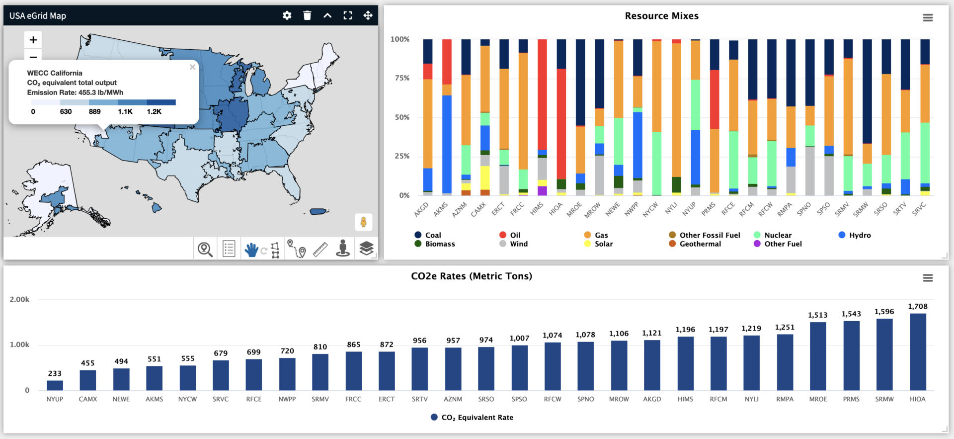Open the location search tool
This screenshot has width=954, height=439.
[x=205, y=249]
